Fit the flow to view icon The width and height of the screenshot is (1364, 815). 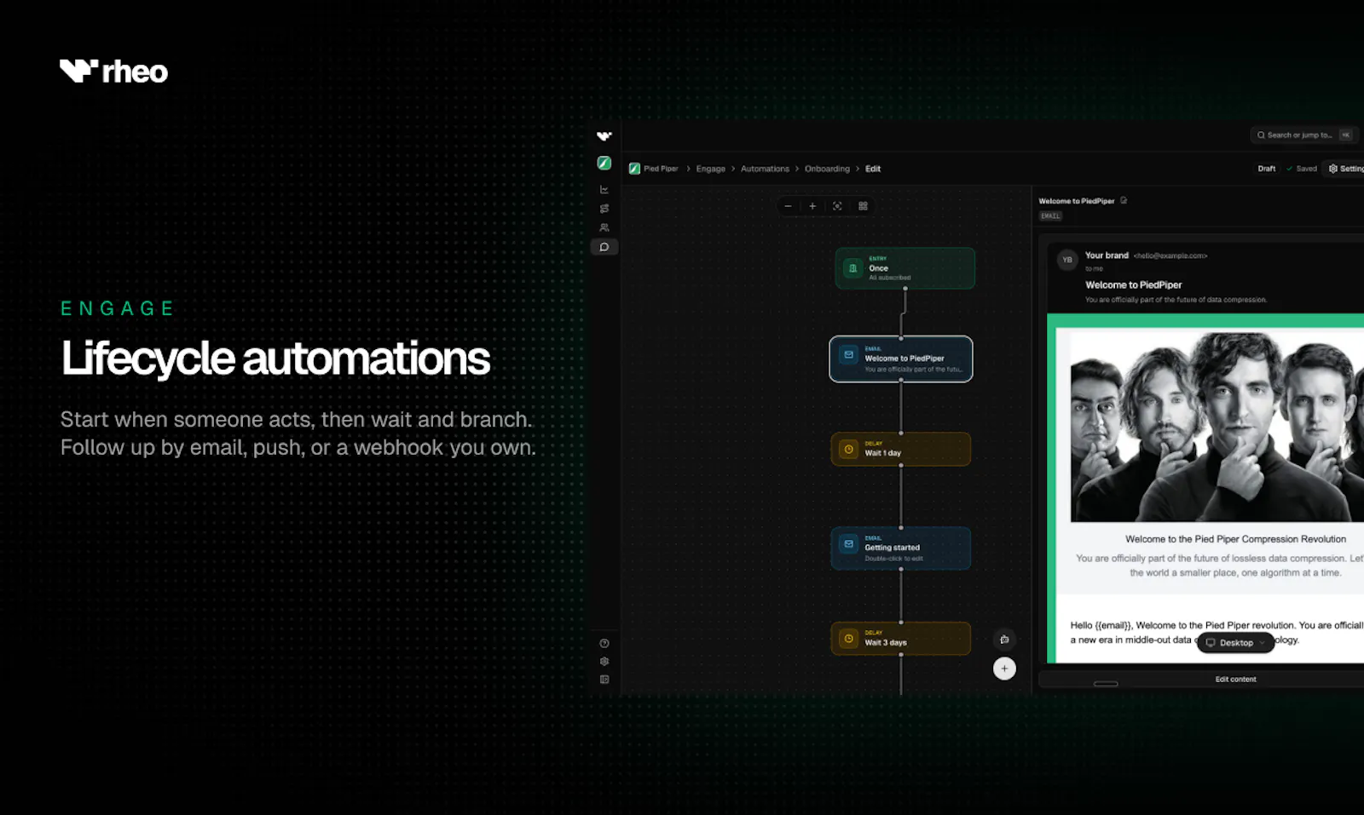tap(837, 206)
